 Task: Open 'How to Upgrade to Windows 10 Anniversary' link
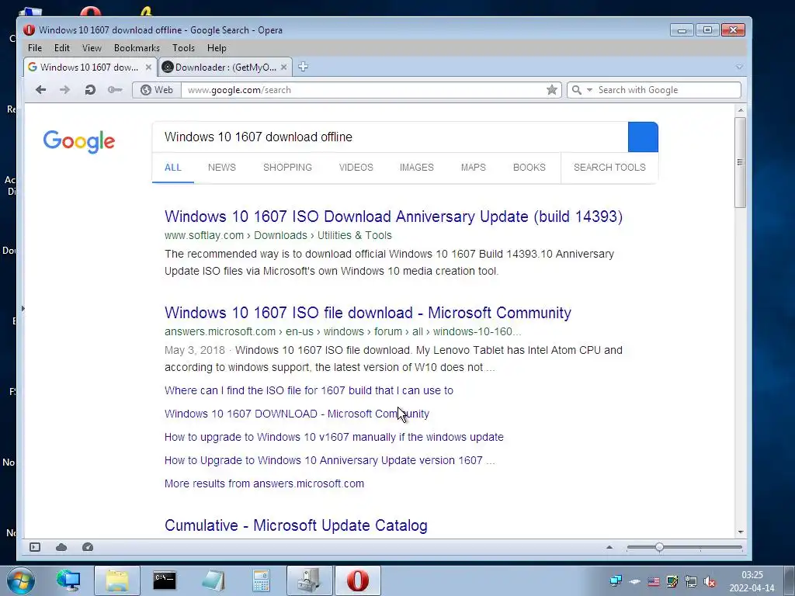[x=329, y=460]
